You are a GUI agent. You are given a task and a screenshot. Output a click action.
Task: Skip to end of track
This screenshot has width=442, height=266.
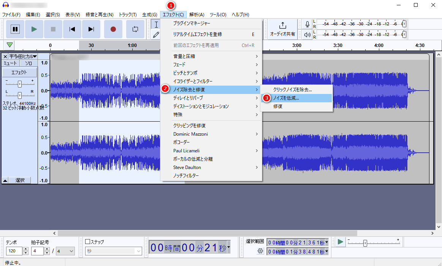tap(91, 29)
